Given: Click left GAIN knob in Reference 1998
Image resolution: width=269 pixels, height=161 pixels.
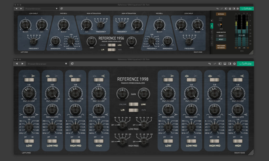Looking at the screenshot, I should click(x=122, y=94).
